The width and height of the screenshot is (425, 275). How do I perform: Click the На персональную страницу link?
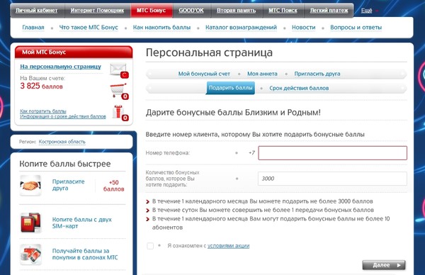[x=60, y=67]
